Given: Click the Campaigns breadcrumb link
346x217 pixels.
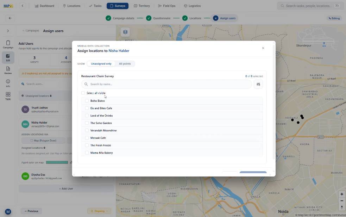Looking at the screenshot, I should (x=31, y=31).
